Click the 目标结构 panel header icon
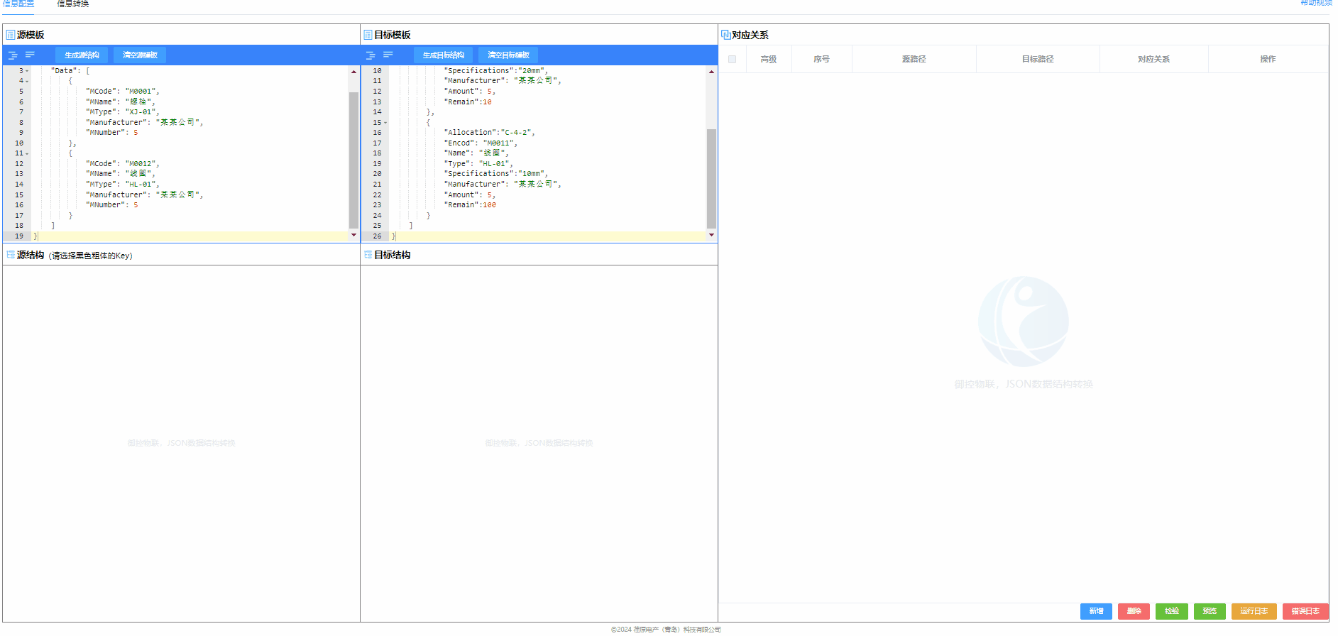 point(368,255)
